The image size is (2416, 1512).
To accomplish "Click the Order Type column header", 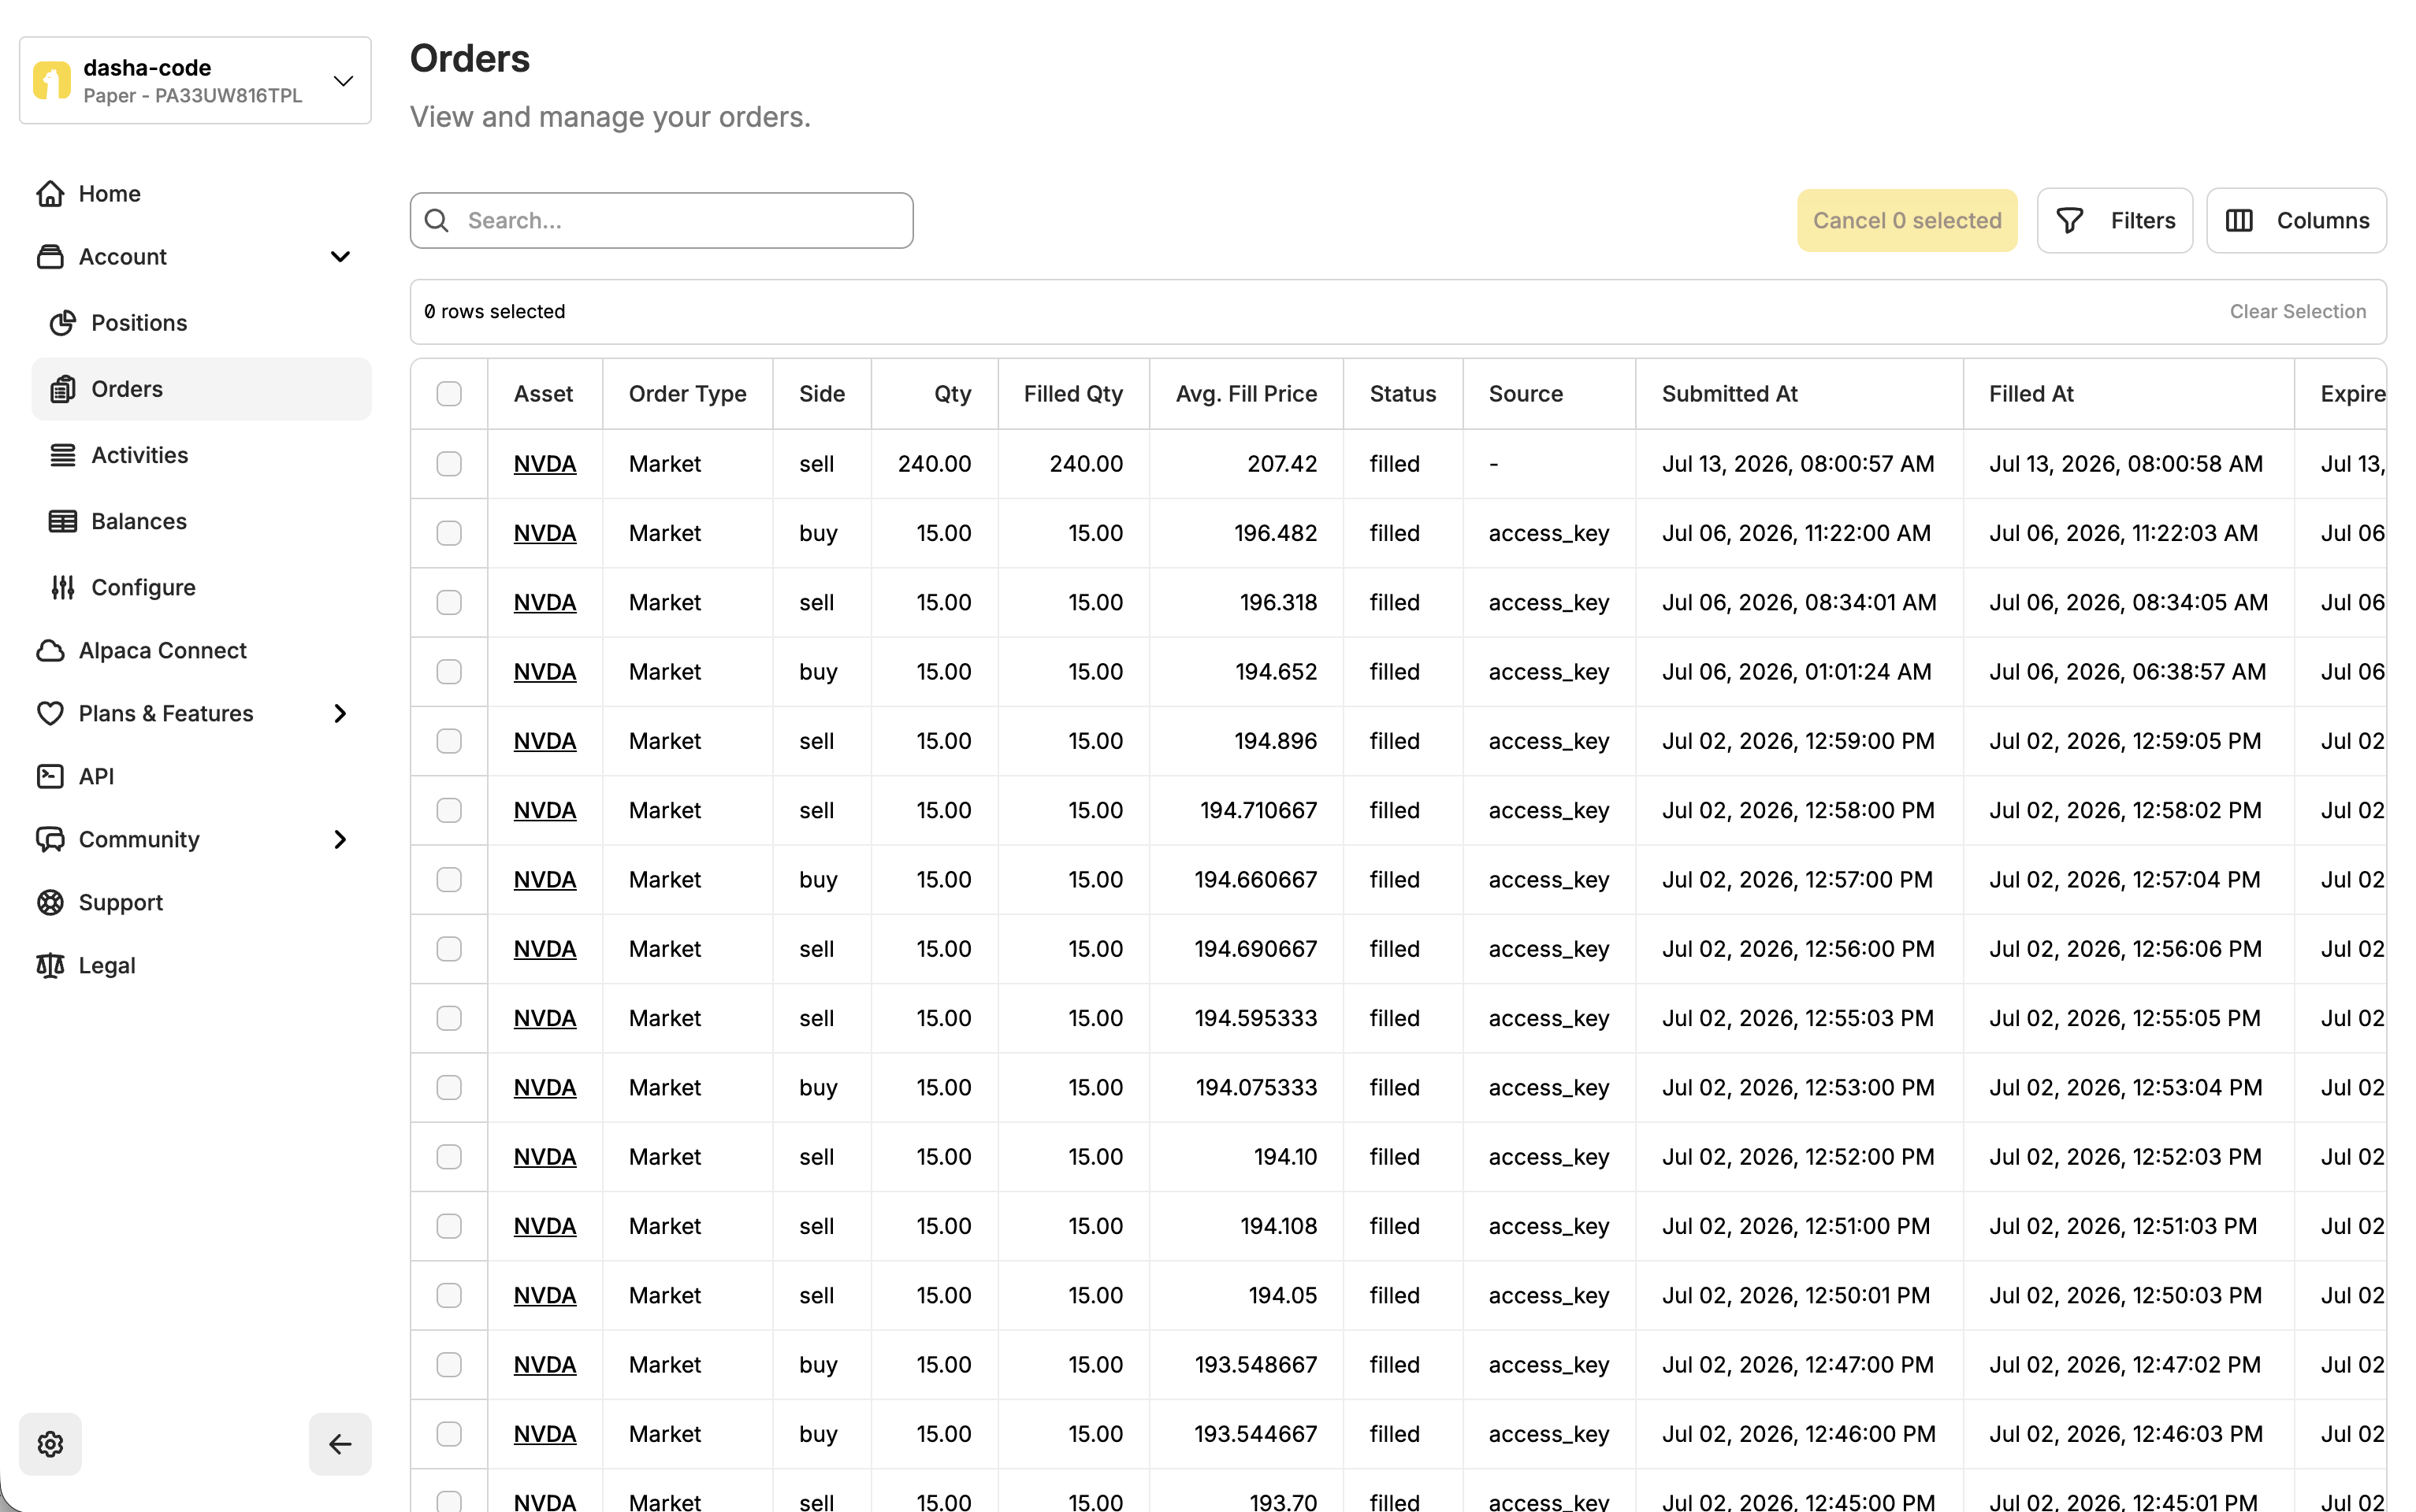I will click(x=687, y=394).
